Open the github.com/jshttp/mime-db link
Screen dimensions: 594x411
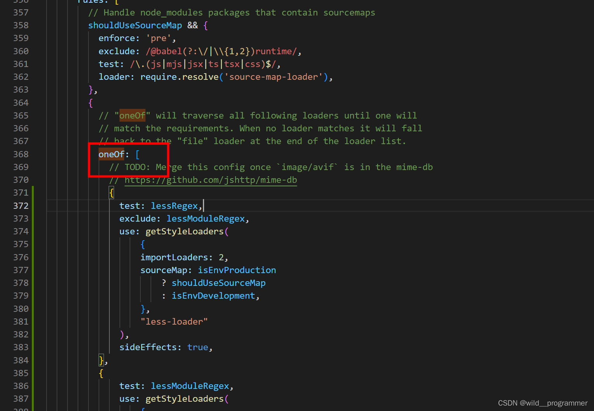(211, 180)
